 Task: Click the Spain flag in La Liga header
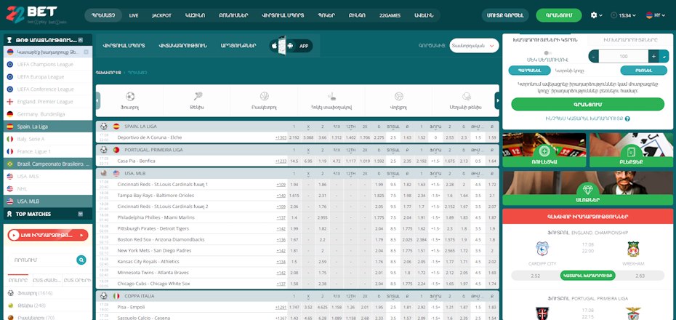(116, 127)
